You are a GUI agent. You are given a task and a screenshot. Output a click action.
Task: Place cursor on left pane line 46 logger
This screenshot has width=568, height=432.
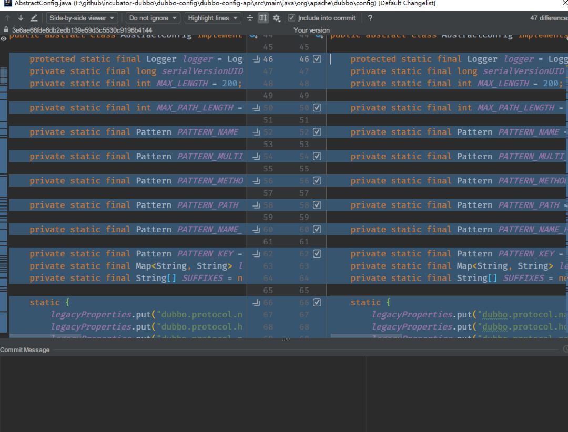coord(197,59)
